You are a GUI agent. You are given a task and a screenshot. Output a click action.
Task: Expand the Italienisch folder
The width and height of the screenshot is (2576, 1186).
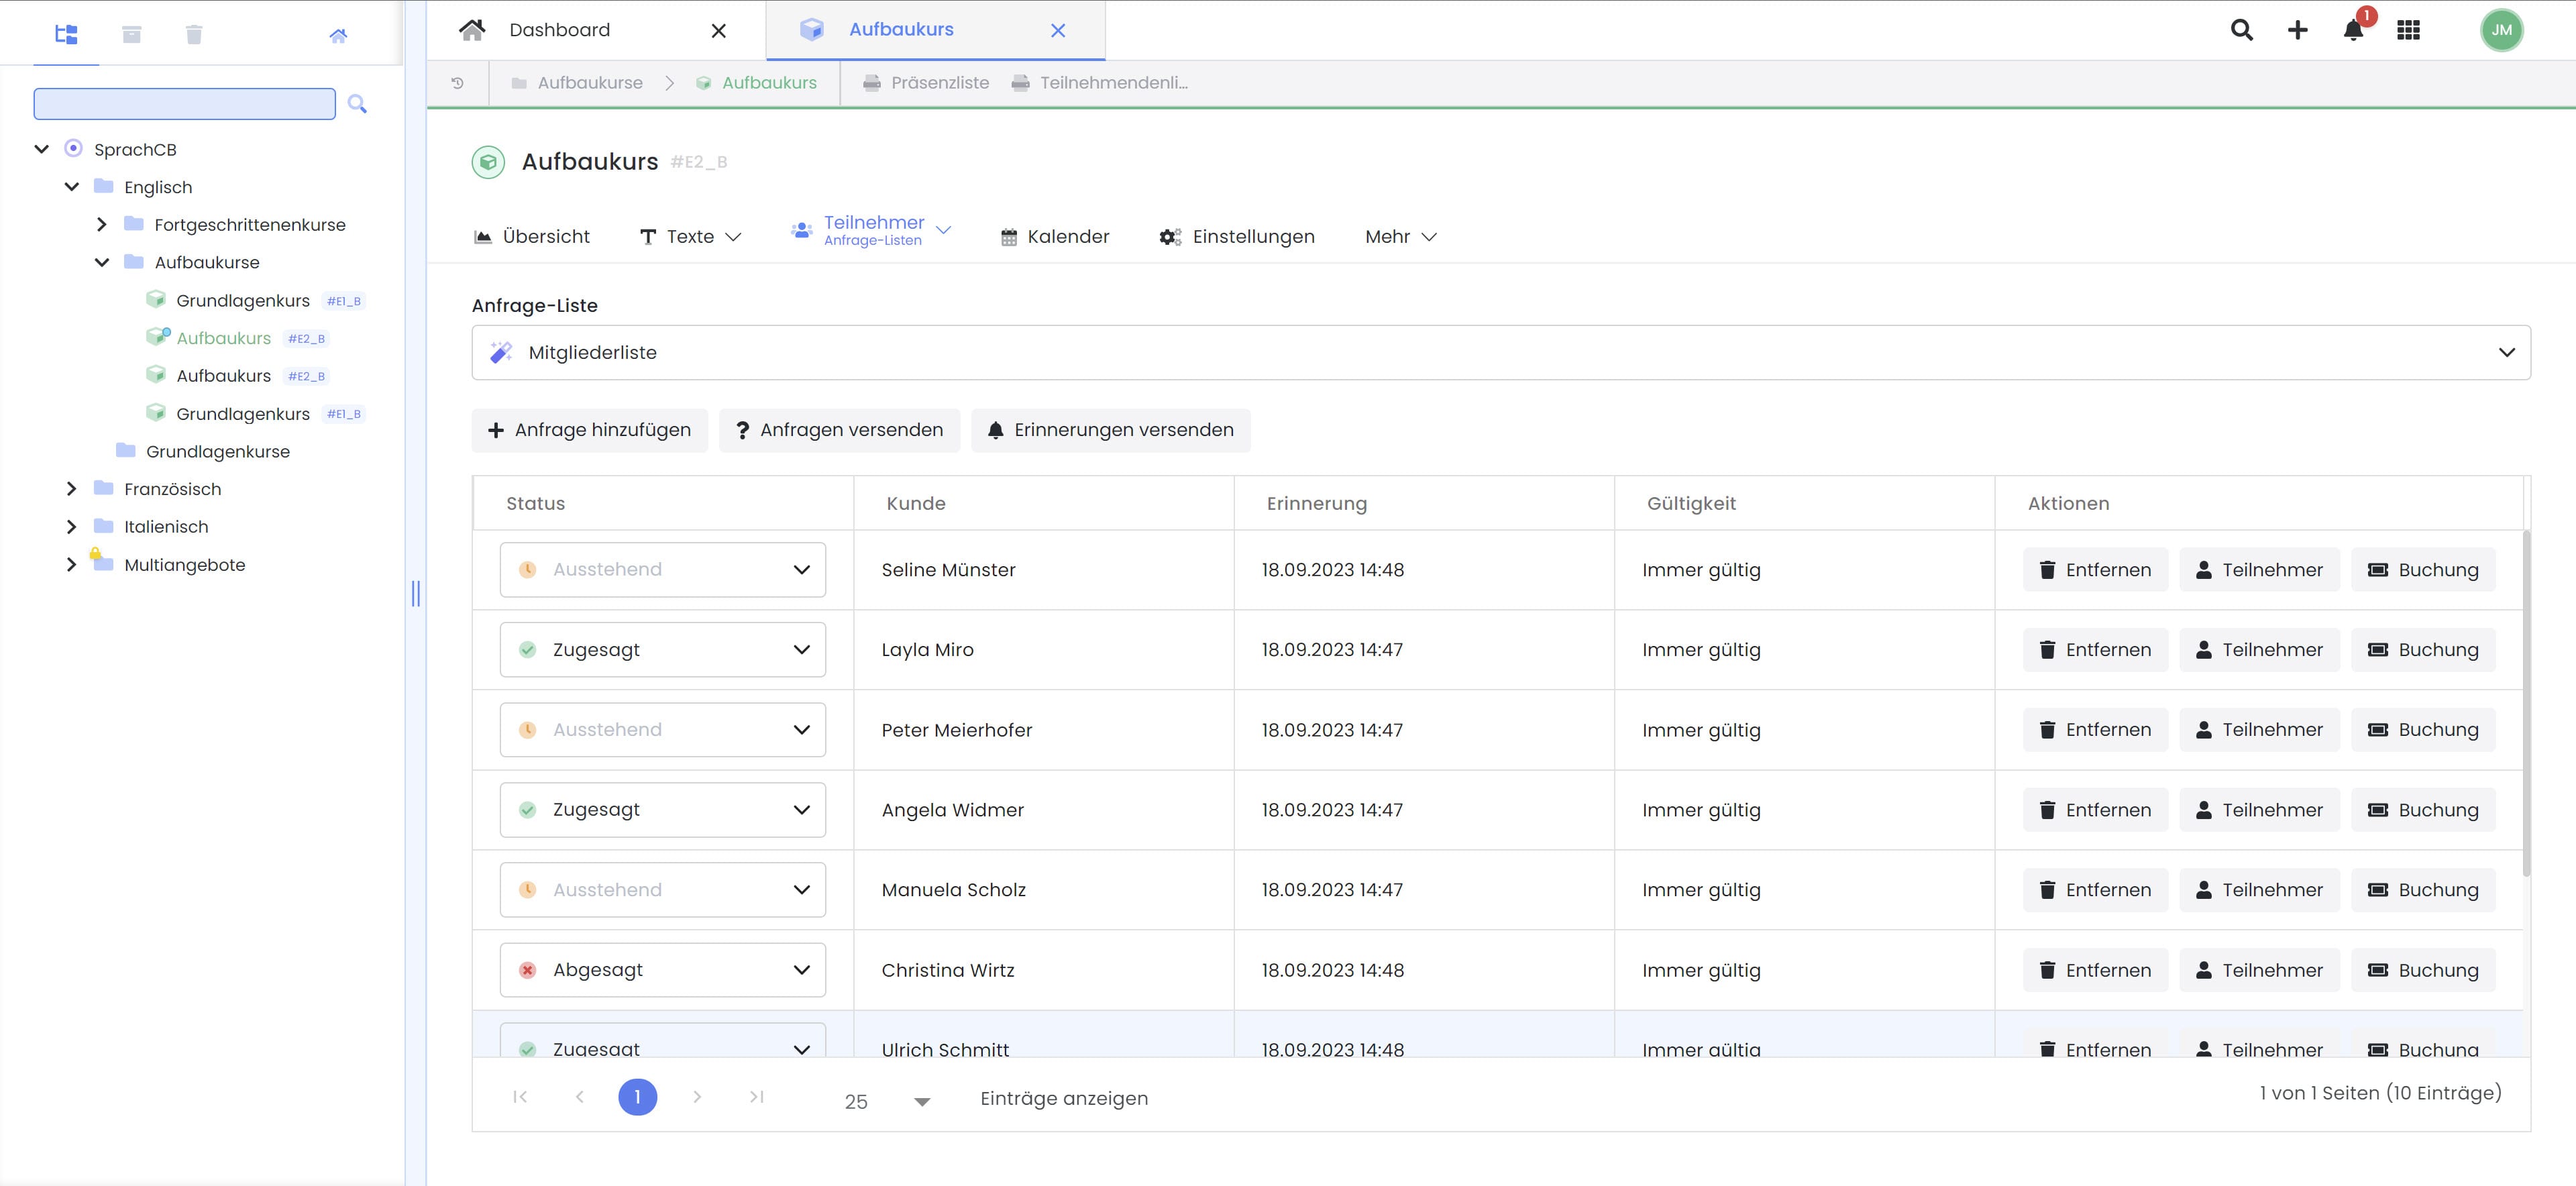coord(71,527)
